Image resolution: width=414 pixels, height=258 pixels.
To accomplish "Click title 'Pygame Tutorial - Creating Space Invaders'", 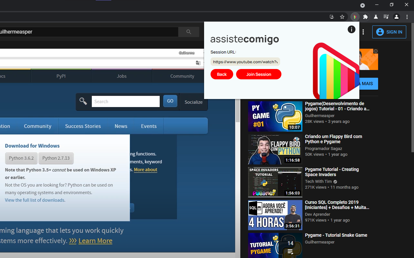I will coord(332,172).
